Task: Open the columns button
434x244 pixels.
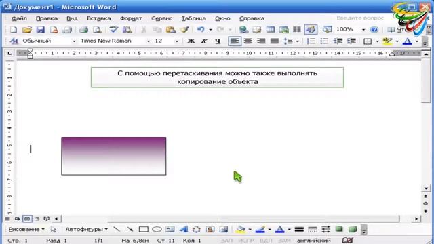Action: pos(297,29)
